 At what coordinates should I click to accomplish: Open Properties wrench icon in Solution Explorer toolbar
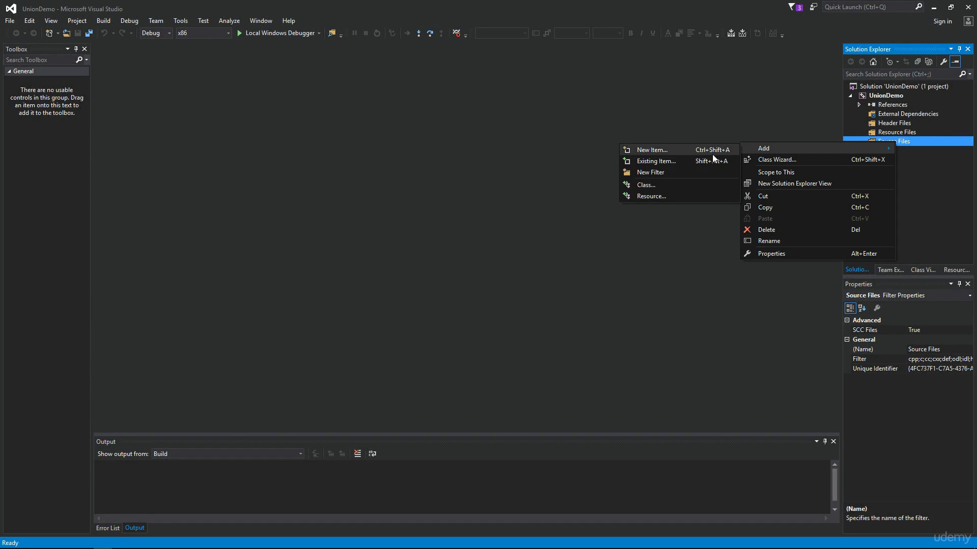coord(943,62)
